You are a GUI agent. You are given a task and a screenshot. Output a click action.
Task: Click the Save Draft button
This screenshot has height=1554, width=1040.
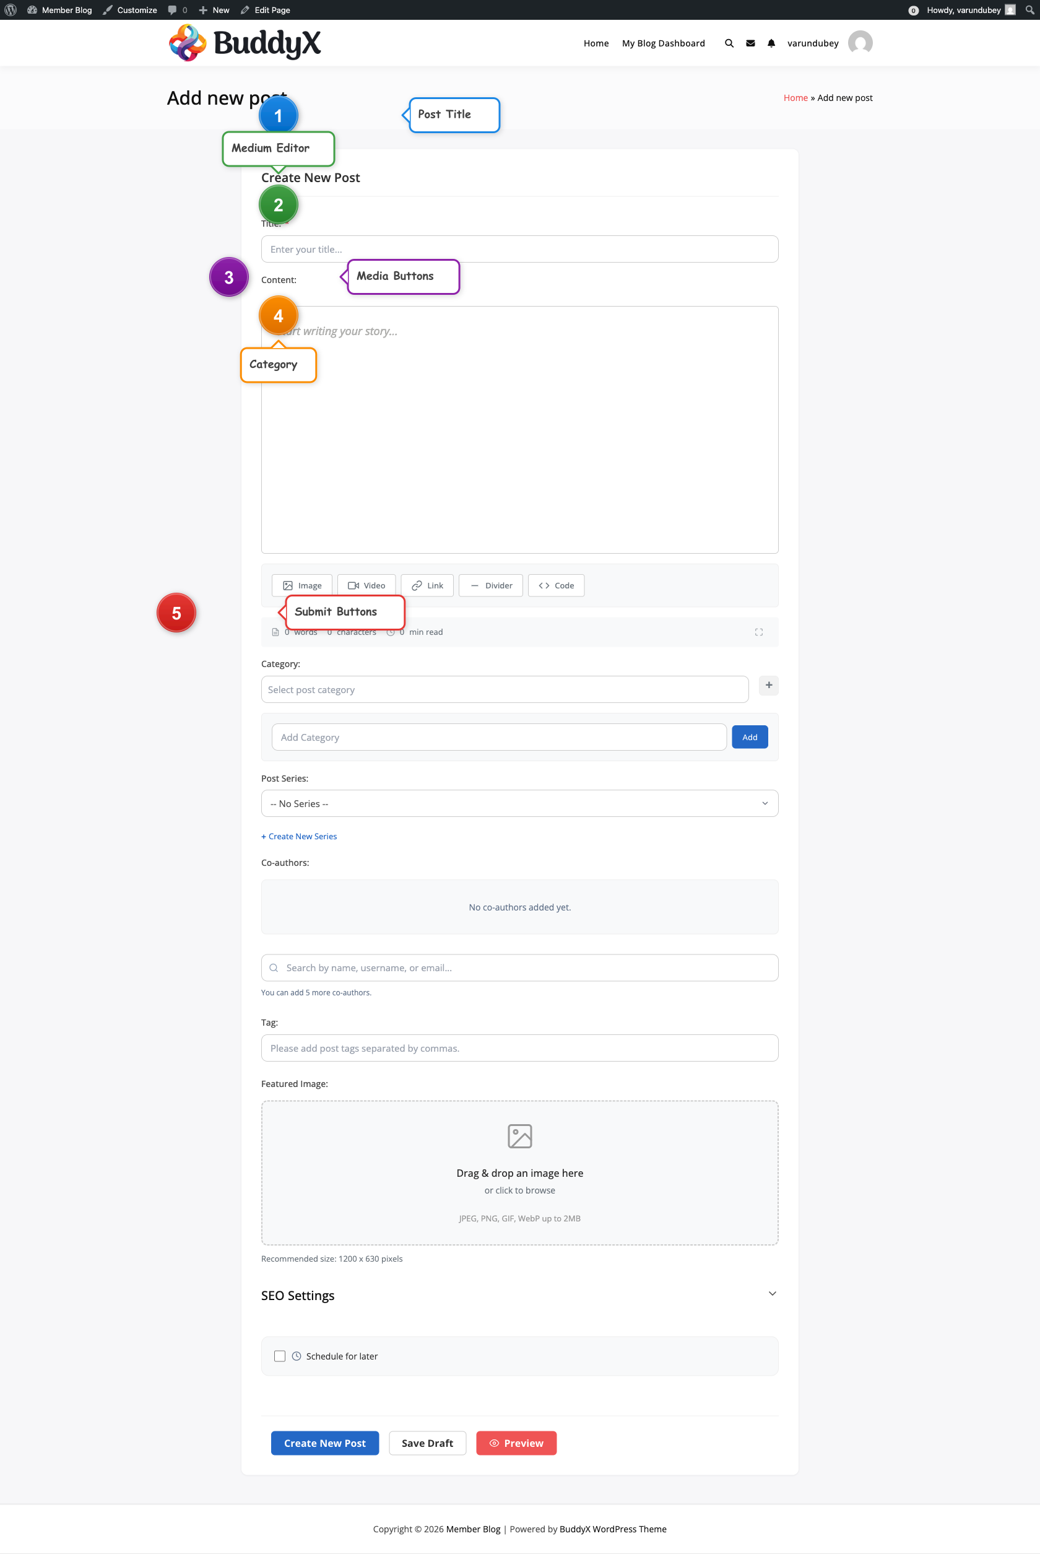pyautogui.click(x=427, y=1443)
